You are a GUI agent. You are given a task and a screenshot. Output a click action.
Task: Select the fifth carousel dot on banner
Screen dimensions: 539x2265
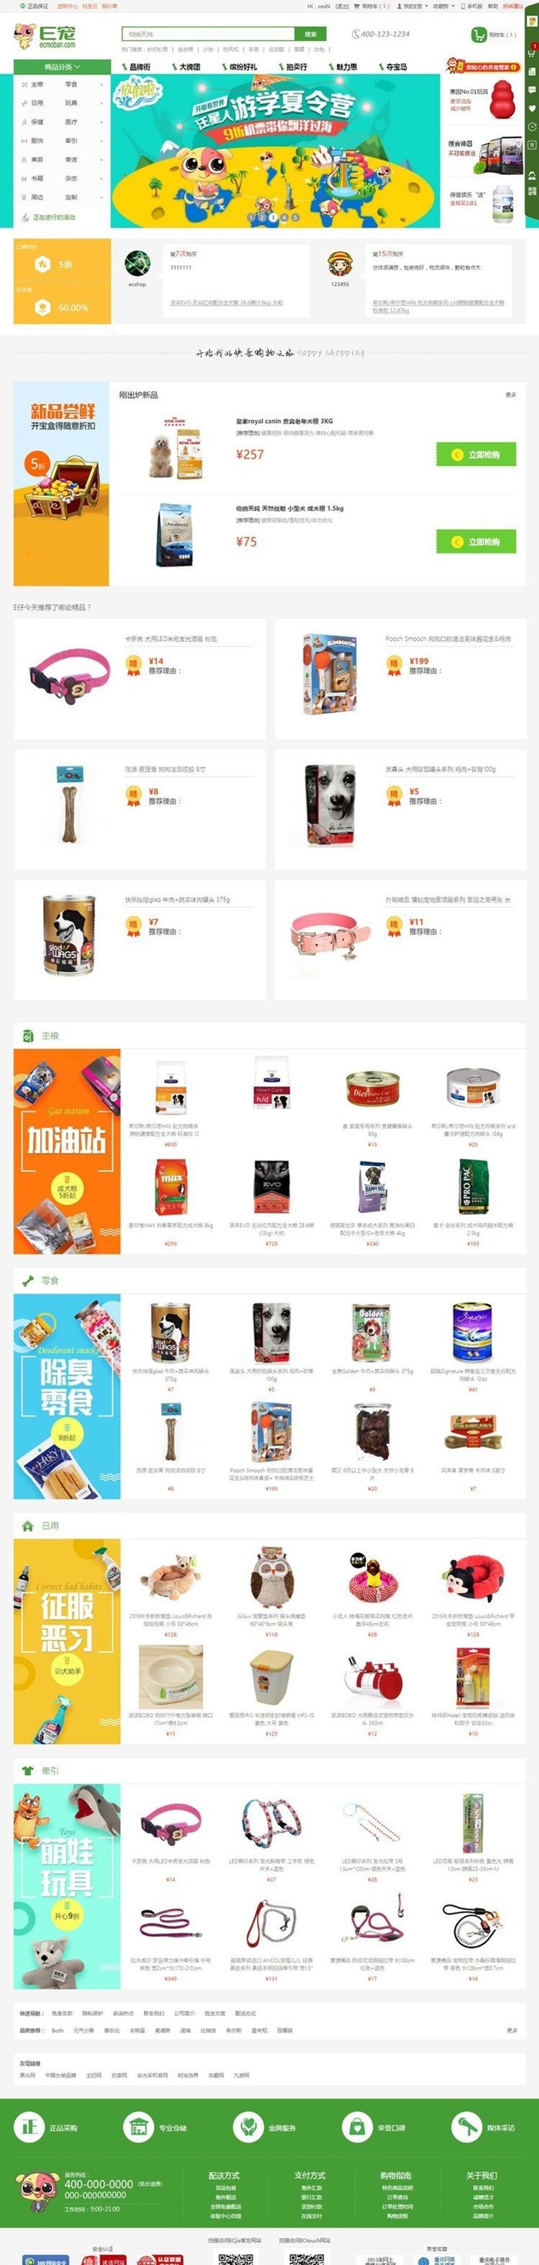click(x=295, y=217)
